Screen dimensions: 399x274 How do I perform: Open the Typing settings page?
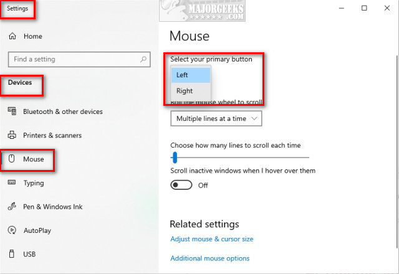[34, 183]
